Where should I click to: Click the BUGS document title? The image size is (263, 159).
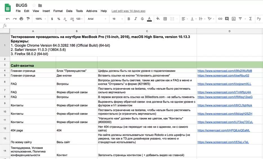pyautogui.click(x=21, y=5)
